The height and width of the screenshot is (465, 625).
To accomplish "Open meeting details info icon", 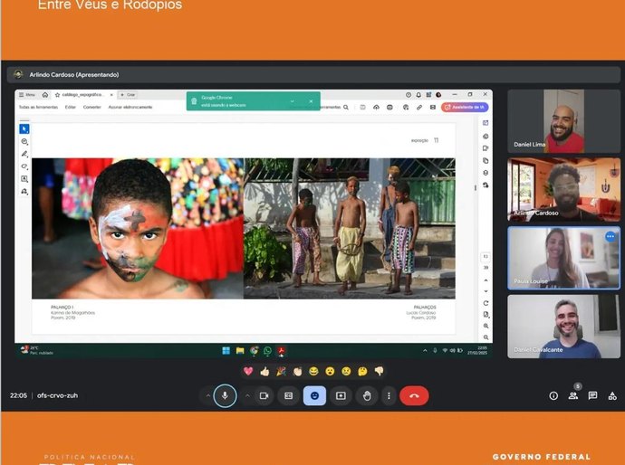I will [553, 395].
